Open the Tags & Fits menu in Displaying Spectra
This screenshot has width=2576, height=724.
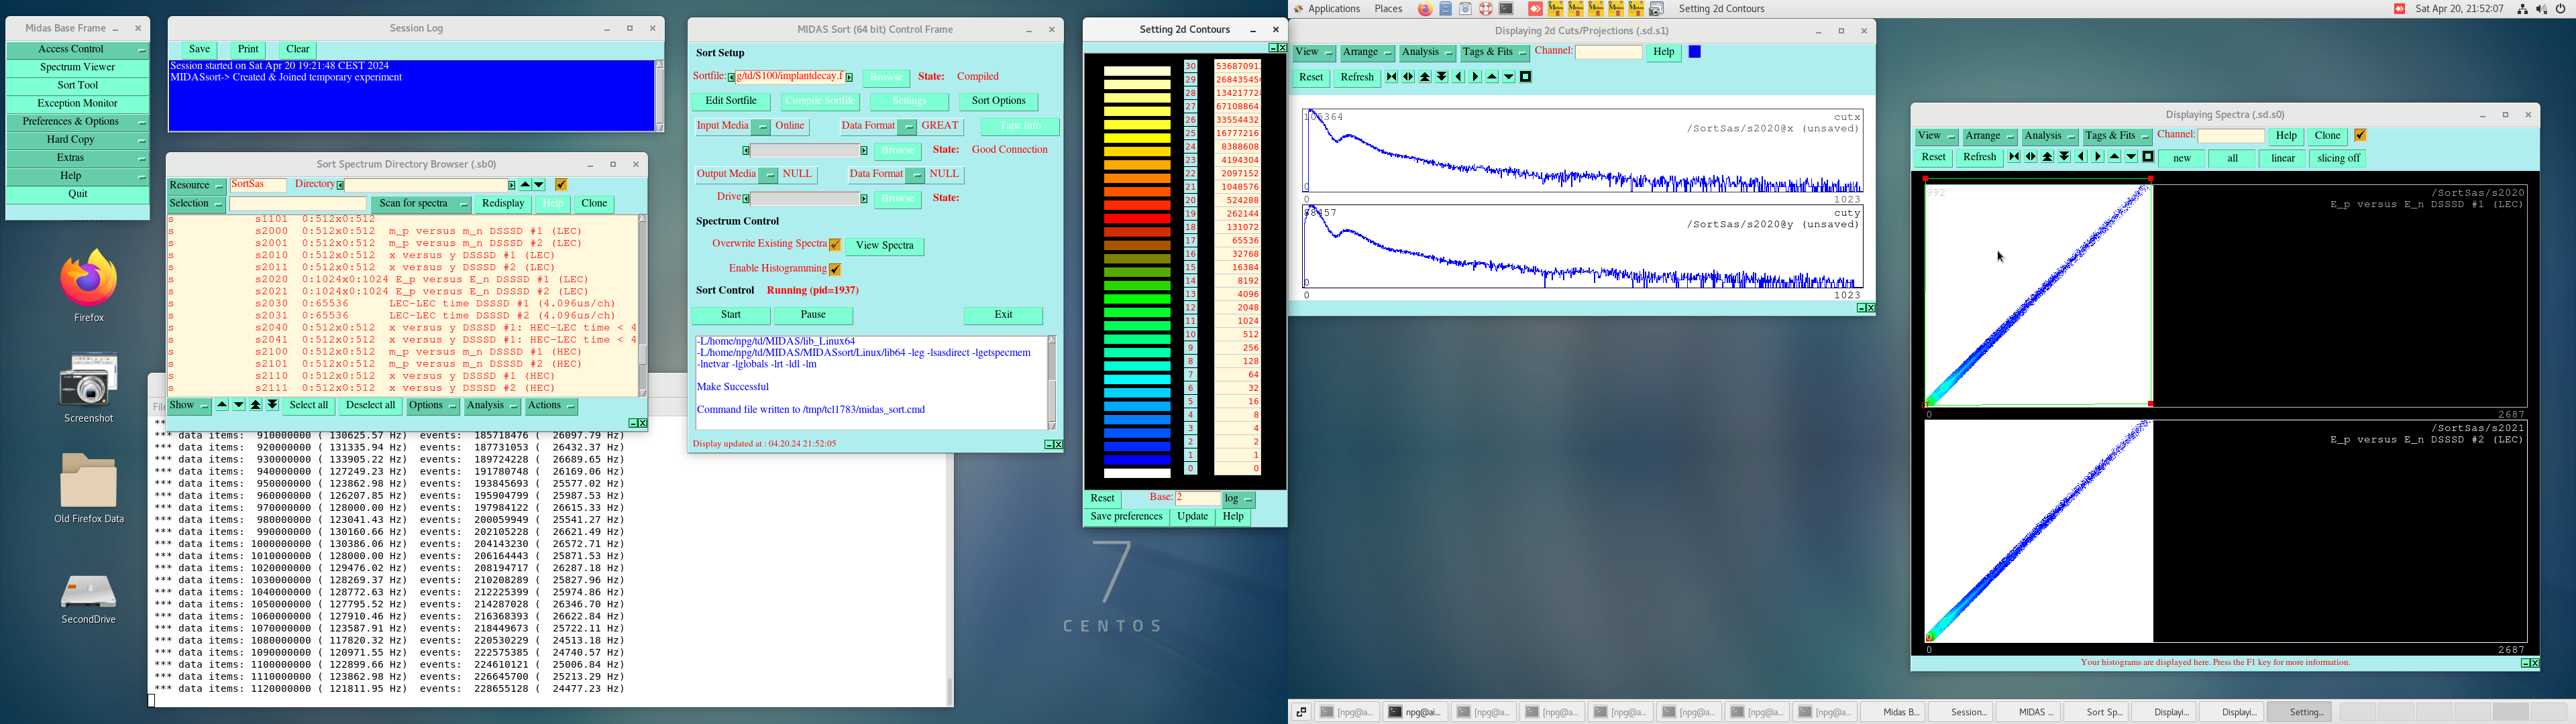point(2117,137)
